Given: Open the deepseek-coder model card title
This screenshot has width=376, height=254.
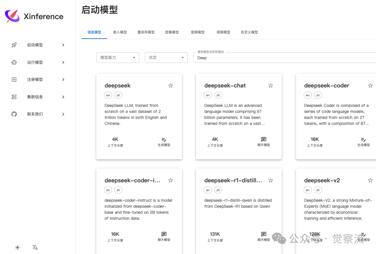Looking at the screenshot, I should pos(327,86).
